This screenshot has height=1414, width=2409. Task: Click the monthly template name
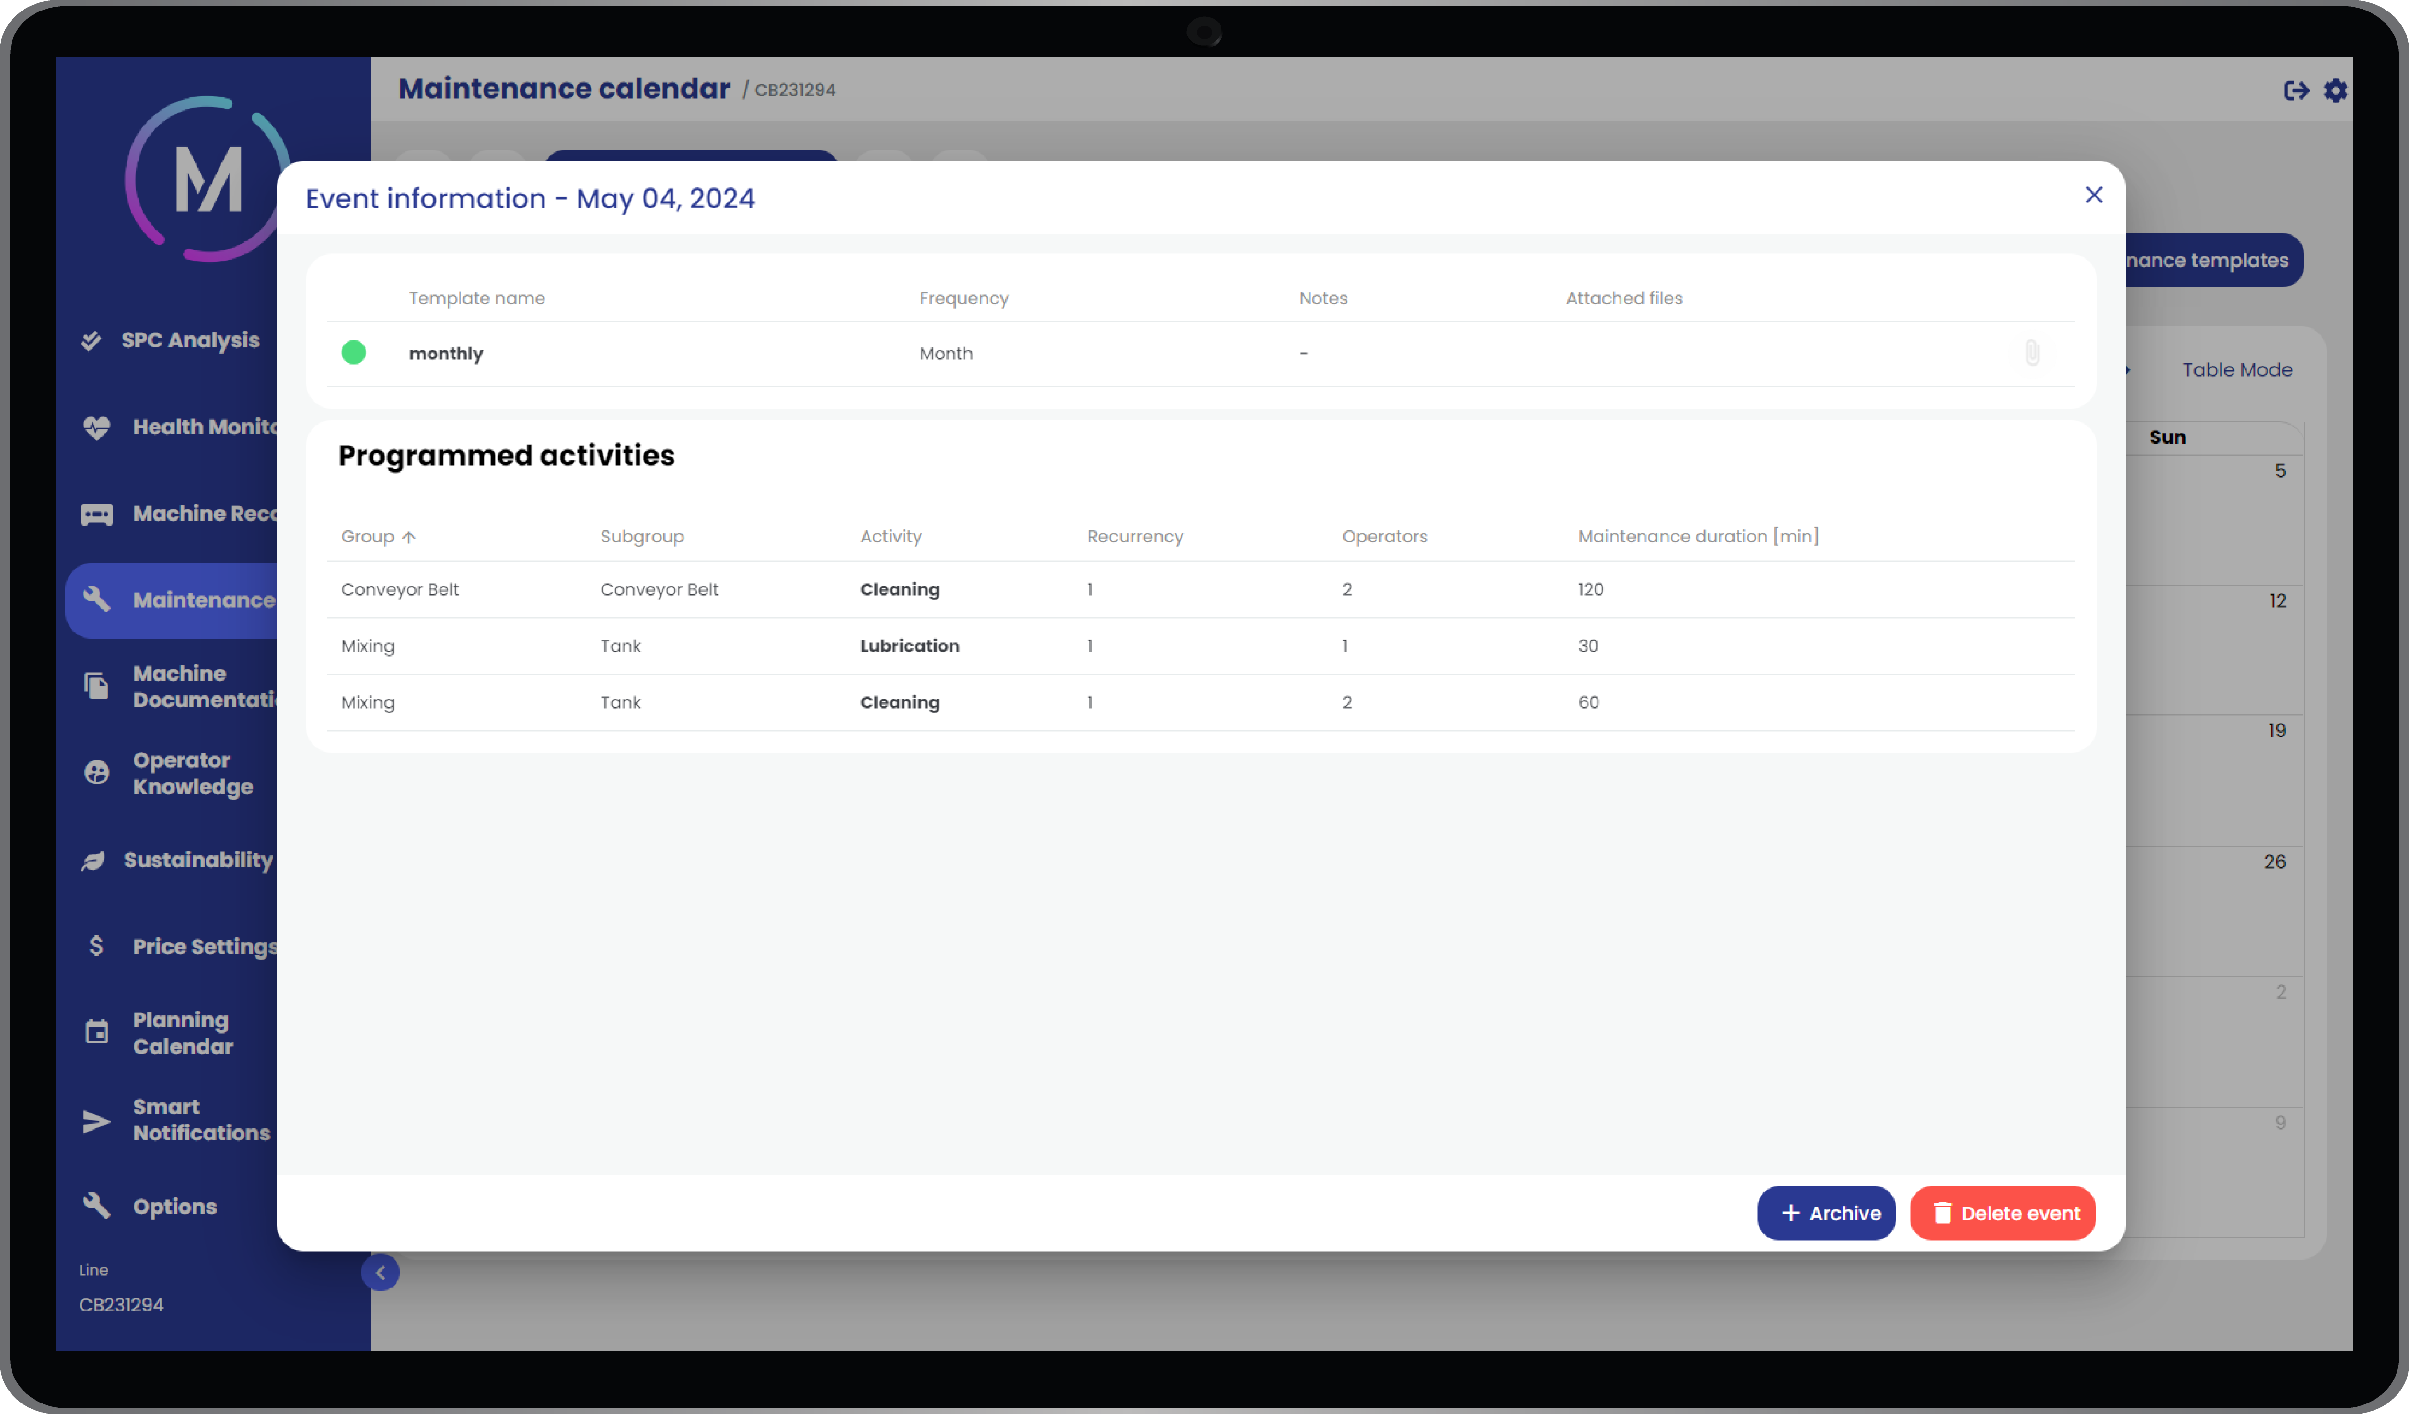[445, 354]
